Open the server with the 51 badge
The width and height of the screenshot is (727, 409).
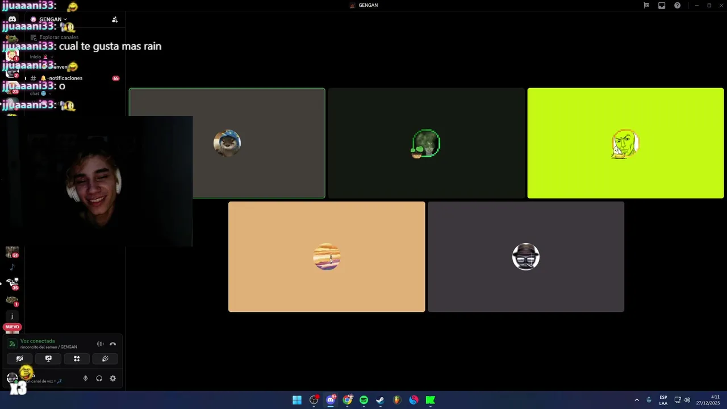click(x=12, y=252)
